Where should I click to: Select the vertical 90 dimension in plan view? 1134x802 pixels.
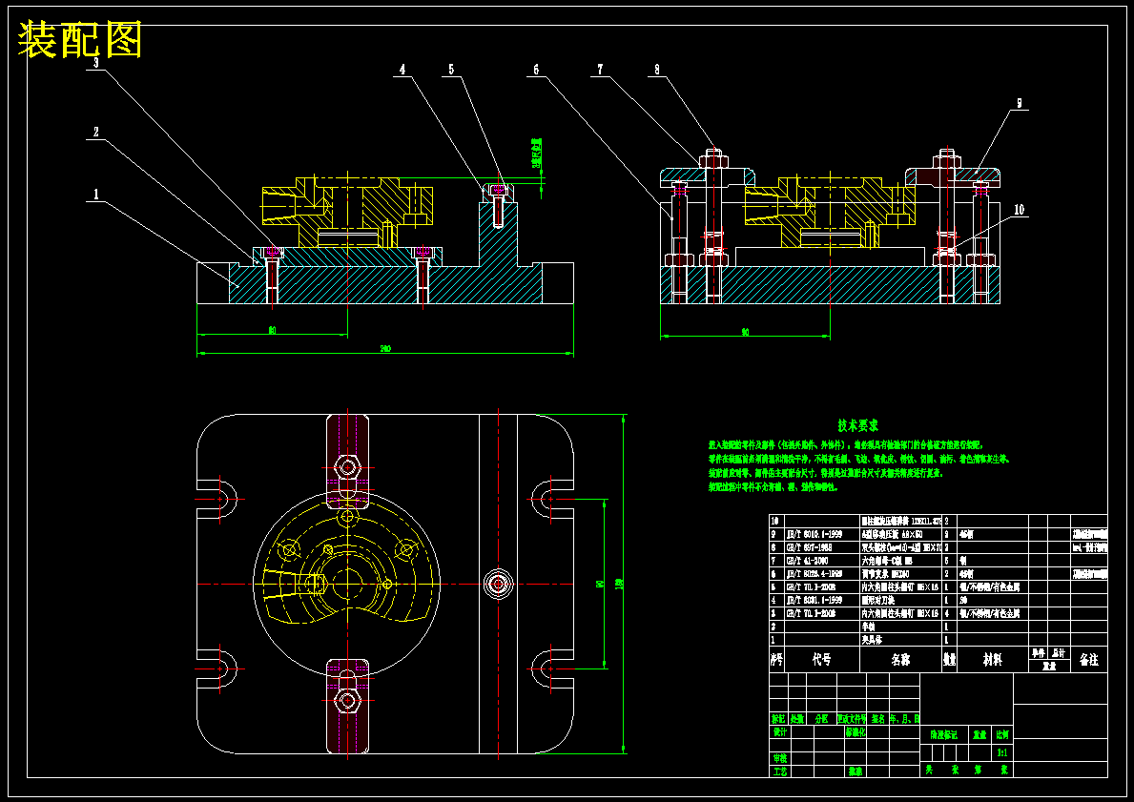pyautogui.click(x=600, y=584)
